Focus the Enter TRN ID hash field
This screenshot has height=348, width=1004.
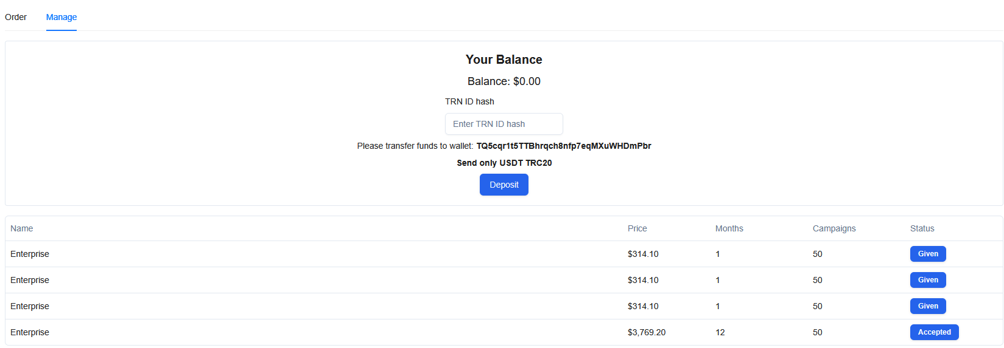pos(504,124)
